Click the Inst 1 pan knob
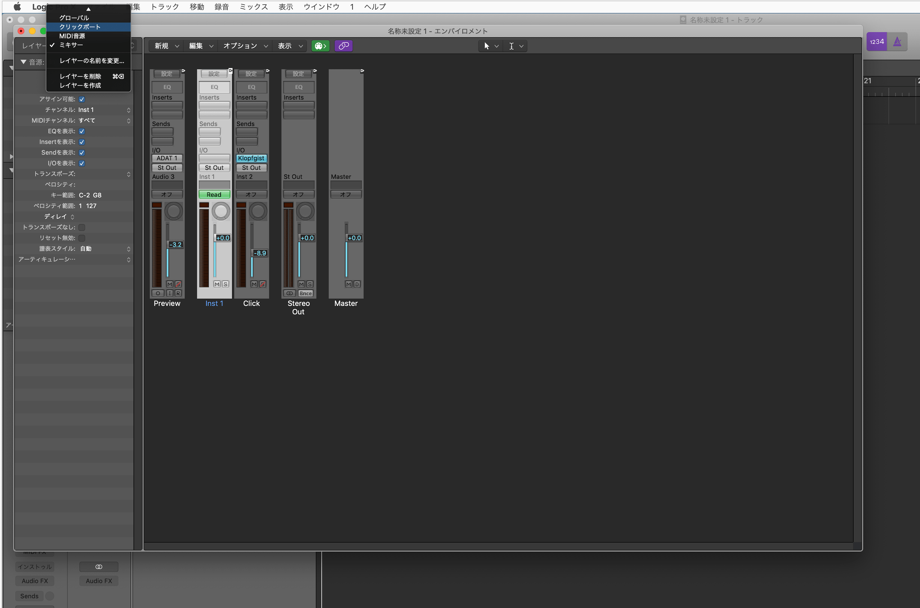This screenshot has width=920, height=608. coord(221,211)
